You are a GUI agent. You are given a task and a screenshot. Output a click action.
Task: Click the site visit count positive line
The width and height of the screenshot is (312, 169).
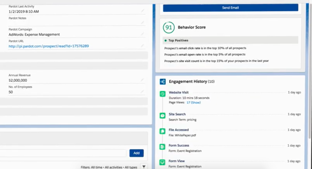(x=216, y=61)
